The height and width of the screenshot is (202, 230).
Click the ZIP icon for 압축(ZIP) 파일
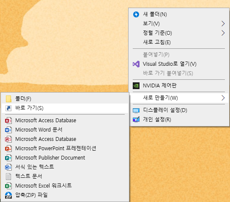8,195
